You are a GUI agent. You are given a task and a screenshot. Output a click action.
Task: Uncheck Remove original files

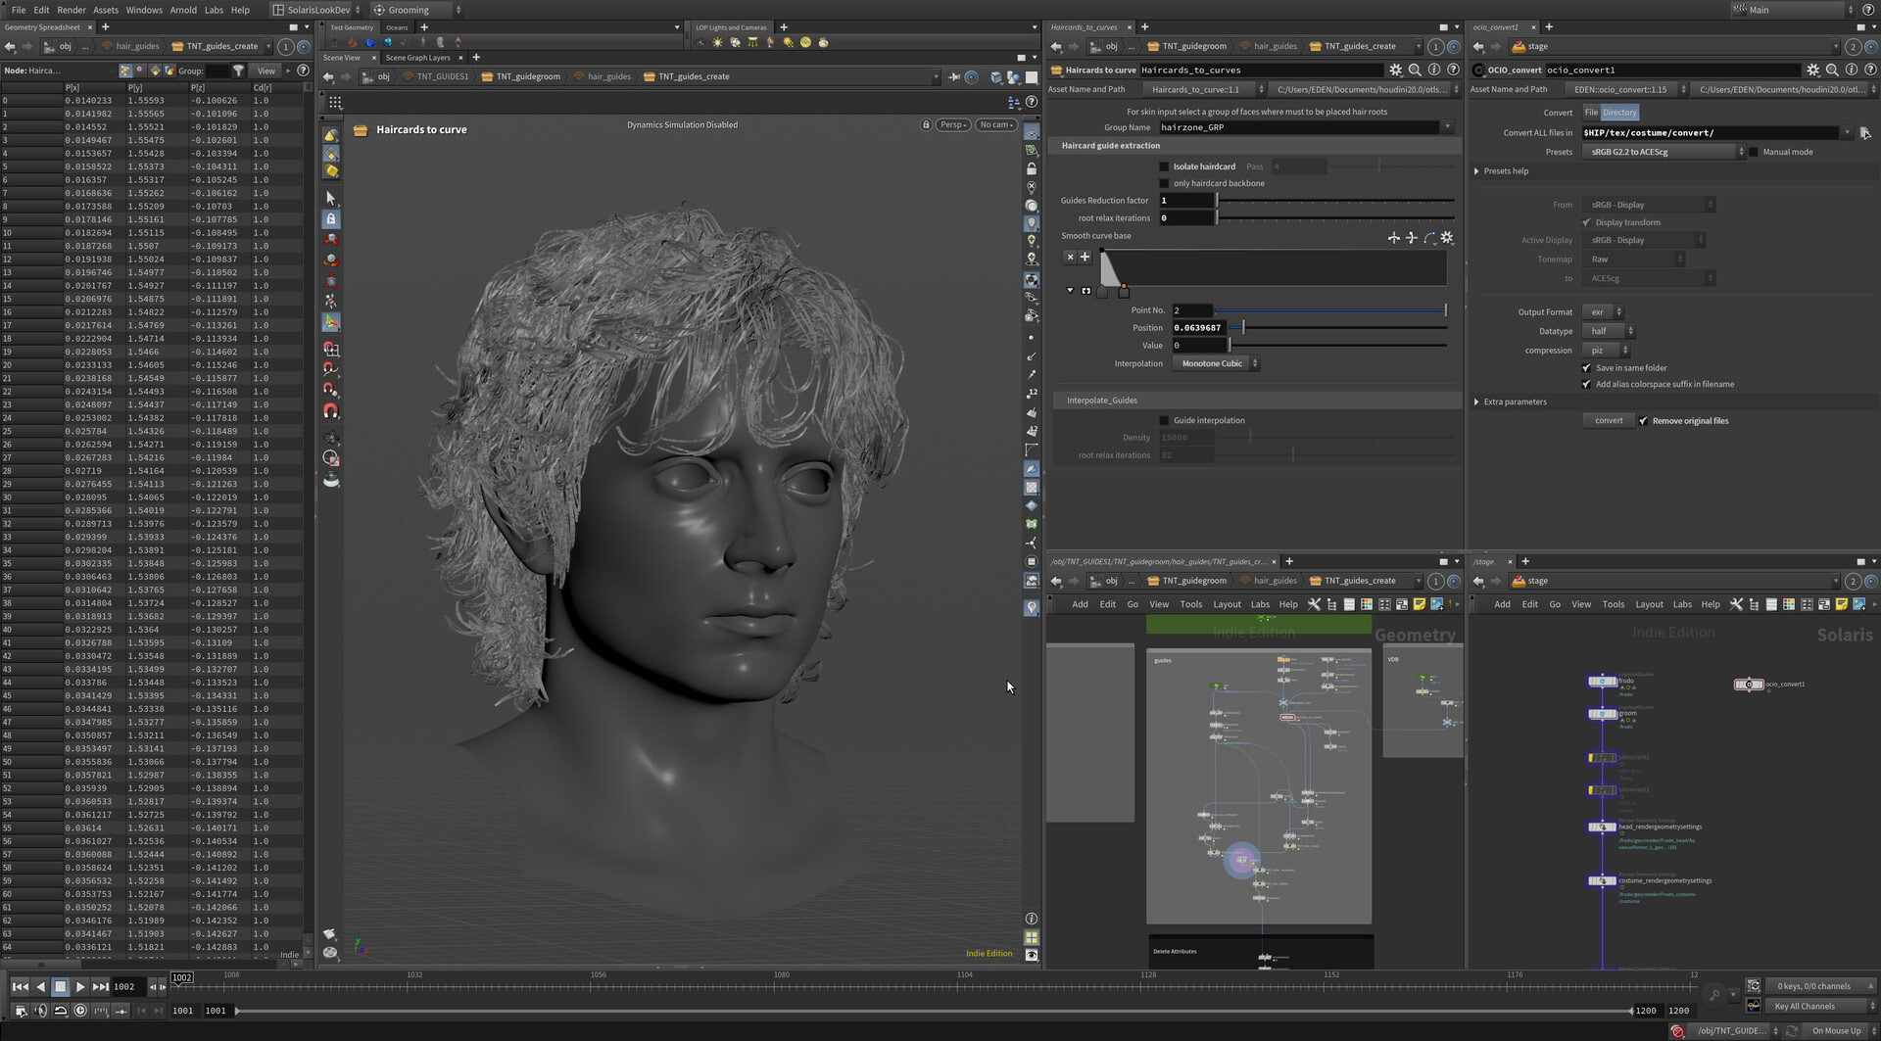click(1643, 421)
